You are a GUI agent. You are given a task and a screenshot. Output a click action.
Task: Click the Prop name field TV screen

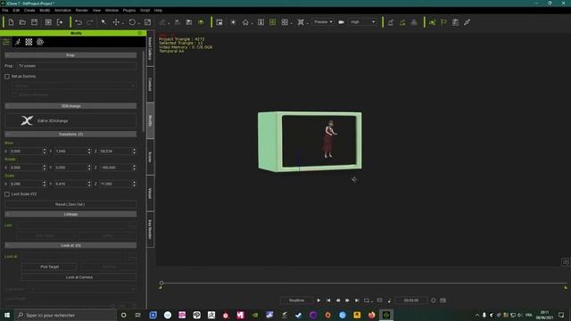coord(77,66)
